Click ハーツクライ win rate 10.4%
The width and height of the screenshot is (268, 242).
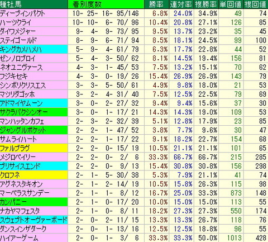coord(159,22)
